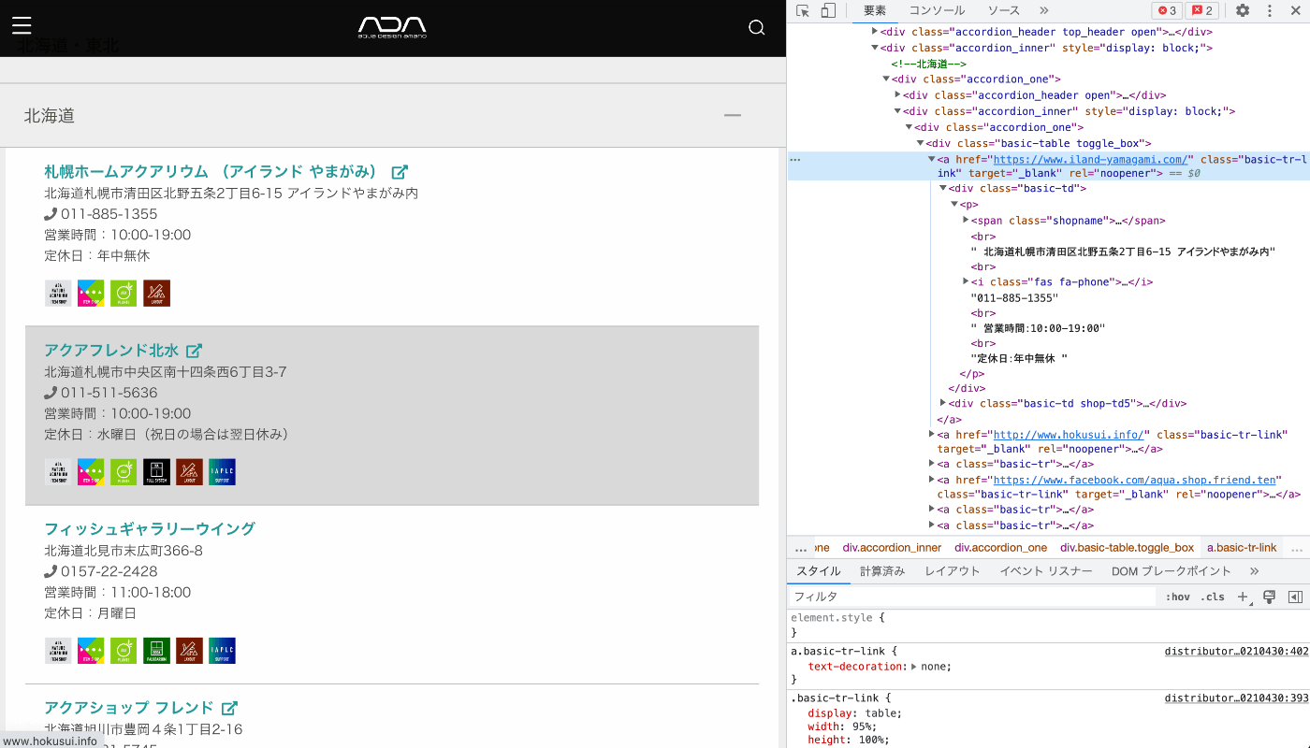Image resolution: width=1310 pixels, height=748 pixels.
Task: Click brown Layout badge under 札幌ホームアクアリウム
Action: tap(156, 294)
